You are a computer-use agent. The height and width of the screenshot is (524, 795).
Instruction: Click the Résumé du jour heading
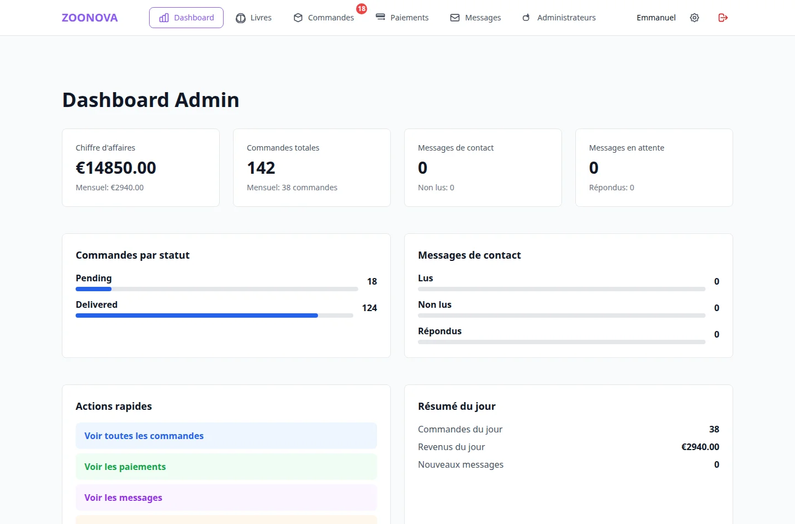(457, 407)
